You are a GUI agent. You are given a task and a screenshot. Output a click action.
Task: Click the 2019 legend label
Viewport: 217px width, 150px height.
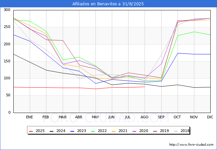click(x=164, y=131)
